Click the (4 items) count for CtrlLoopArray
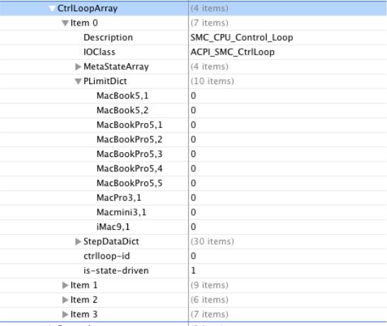This screenshot has height=326, width=387. (209, 8)
